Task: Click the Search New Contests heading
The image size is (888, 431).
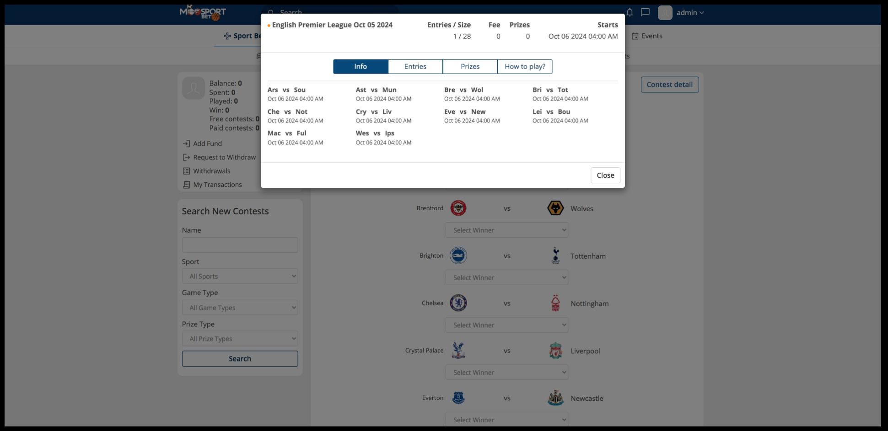Action: coord(225,211)
